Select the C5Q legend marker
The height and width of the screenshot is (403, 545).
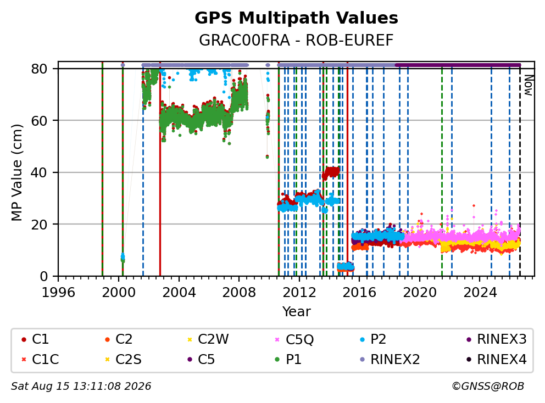tap(277, 339)
